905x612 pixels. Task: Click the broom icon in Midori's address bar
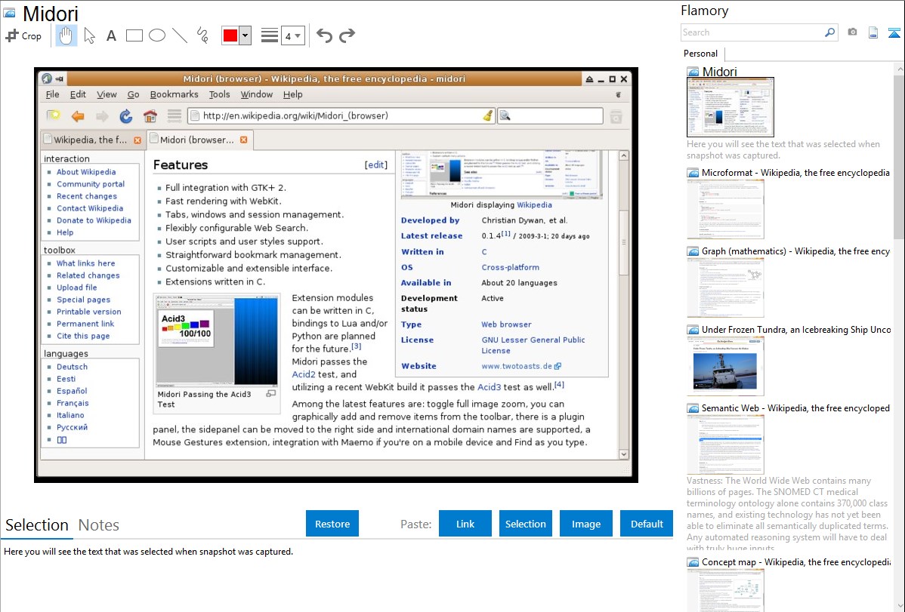click(x=488, y=116)
